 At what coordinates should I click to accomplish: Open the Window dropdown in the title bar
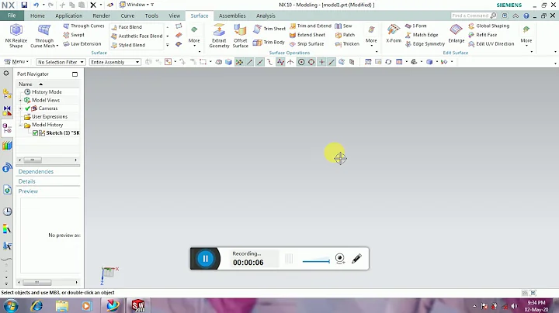click(x=136, y=5)
